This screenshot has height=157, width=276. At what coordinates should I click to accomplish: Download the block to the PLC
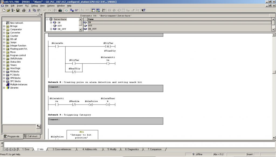(x=72, y=10)
